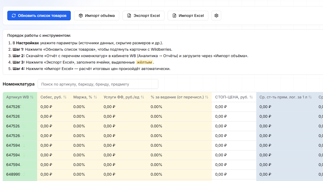The image size is (323, 181).
Task: Sort by Артикул WB column arrows
Action: click(x=32, y=97)
